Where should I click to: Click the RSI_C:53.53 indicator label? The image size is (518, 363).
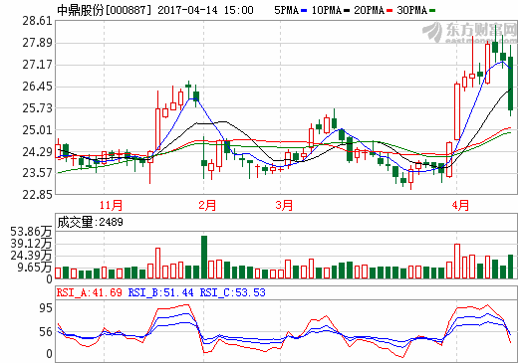click(x=232, y=292)
